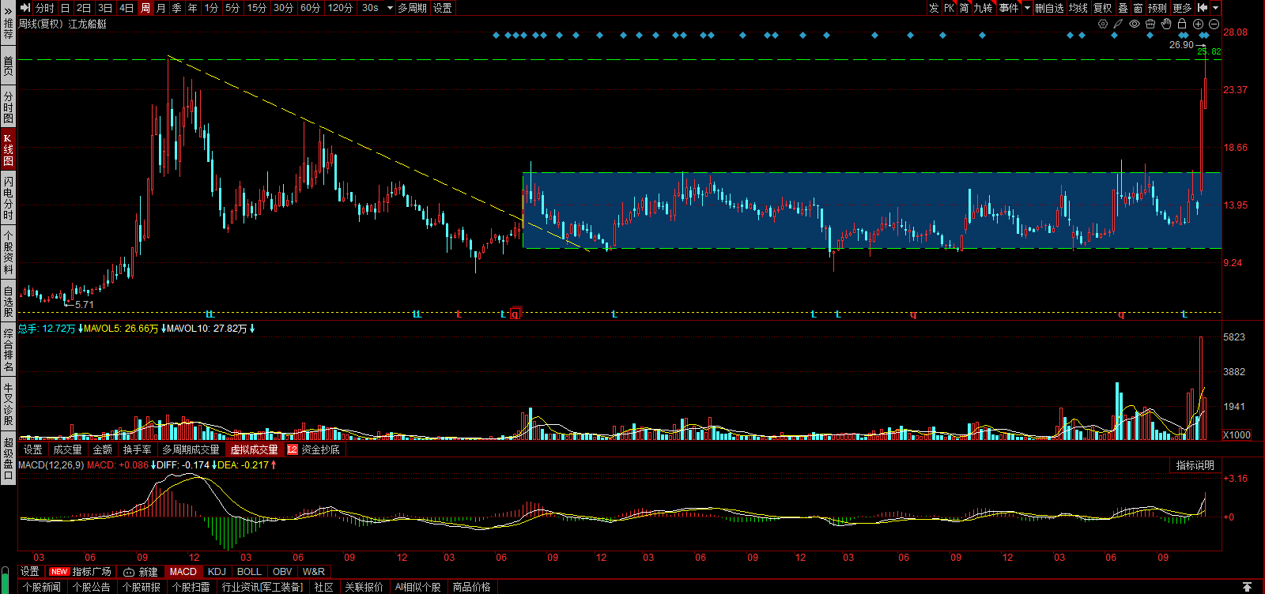
Task: Open 超级盘口 in sidebar
Action: click(x=8, y=458)
